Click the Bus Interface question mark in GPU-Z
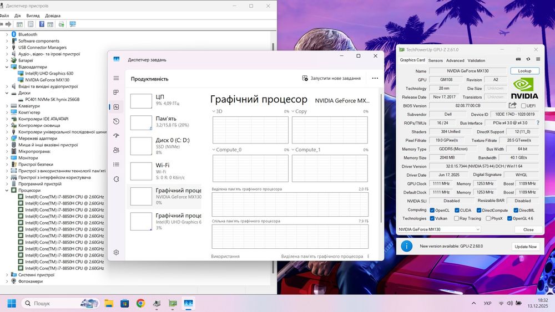This screenshot has width=555, height=312. [538, 123]
